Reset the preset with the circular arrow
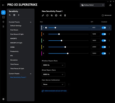 (x=47, y=16)
